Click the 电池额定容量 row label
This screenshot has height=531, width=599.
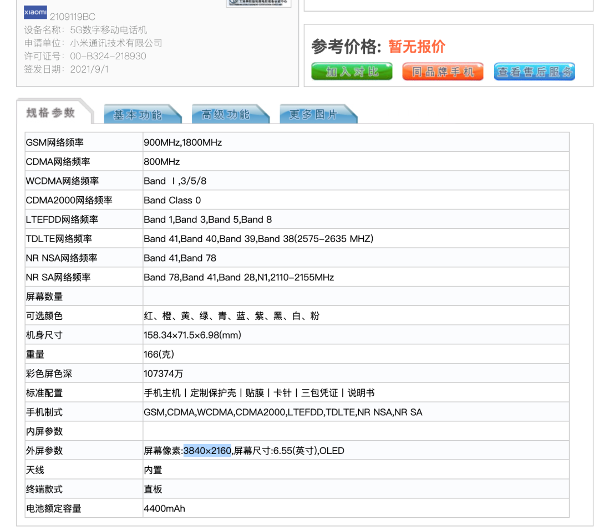53,509
